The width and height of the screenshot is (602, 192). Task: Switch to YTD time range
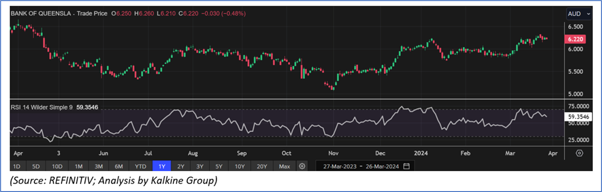(x=140, y=166)
